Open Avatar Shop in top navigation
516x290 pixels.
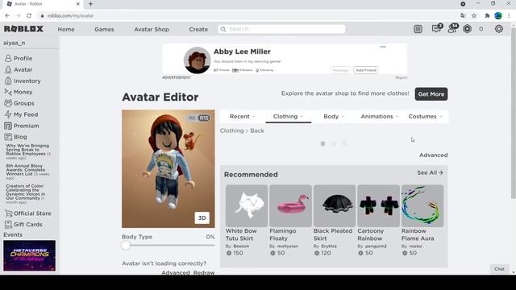(x=152, y=29)
